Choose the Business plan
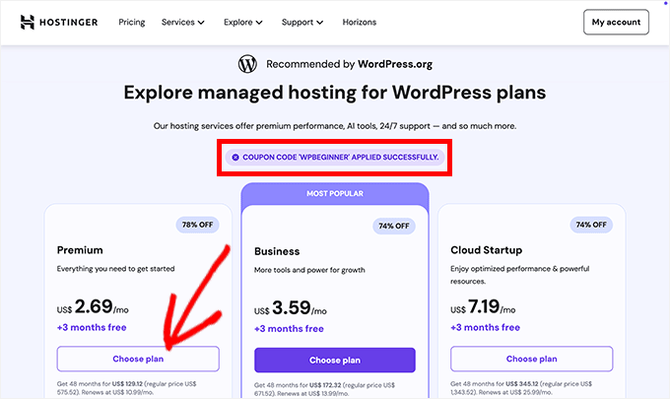The width and height of the screenshot is (670, 399). [x=335, y=360]
